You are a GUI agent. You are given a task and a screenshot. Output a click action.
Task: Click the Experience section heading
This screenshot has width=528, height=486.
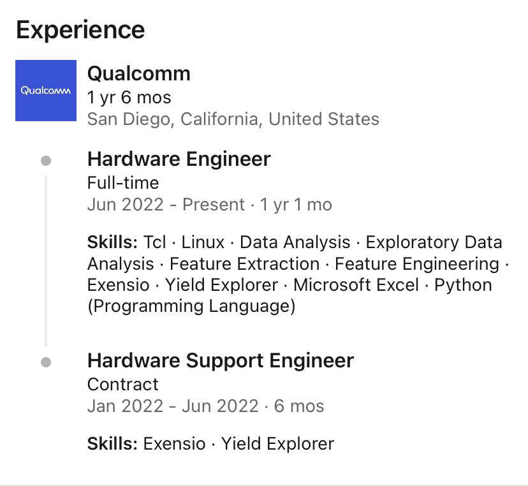80,30
